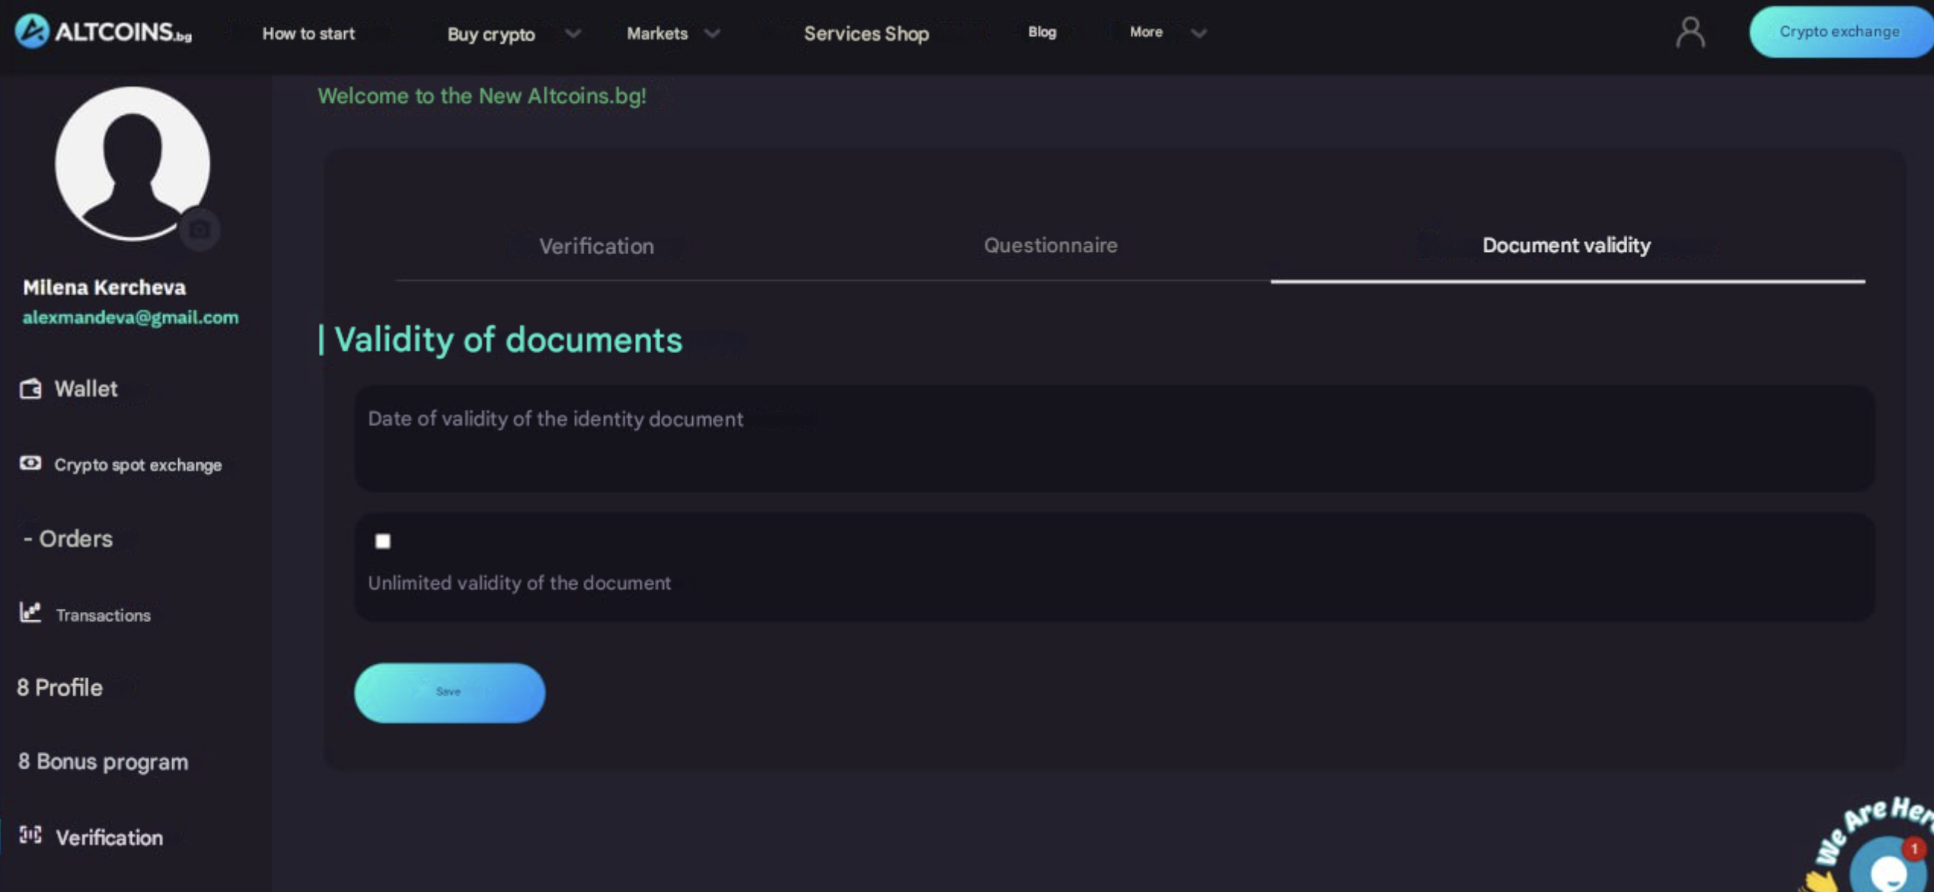Switch to the Questionnaire tab
The width and height of the screenshot is (1934, 892).
tap(1050, 245)
